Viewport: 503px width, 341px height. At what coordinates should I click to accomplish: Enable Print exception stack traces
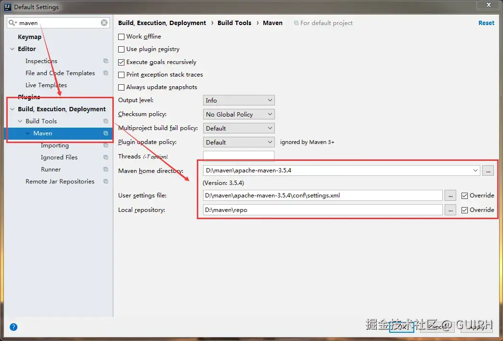coord(121,75)
